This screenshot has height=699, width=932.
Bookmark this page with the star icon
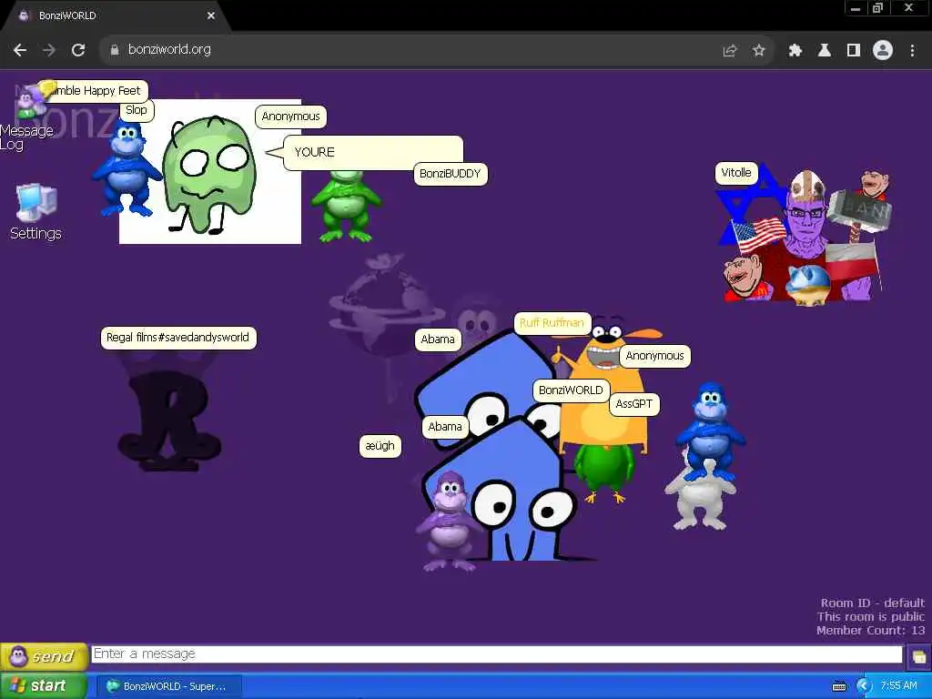point(758,51)
